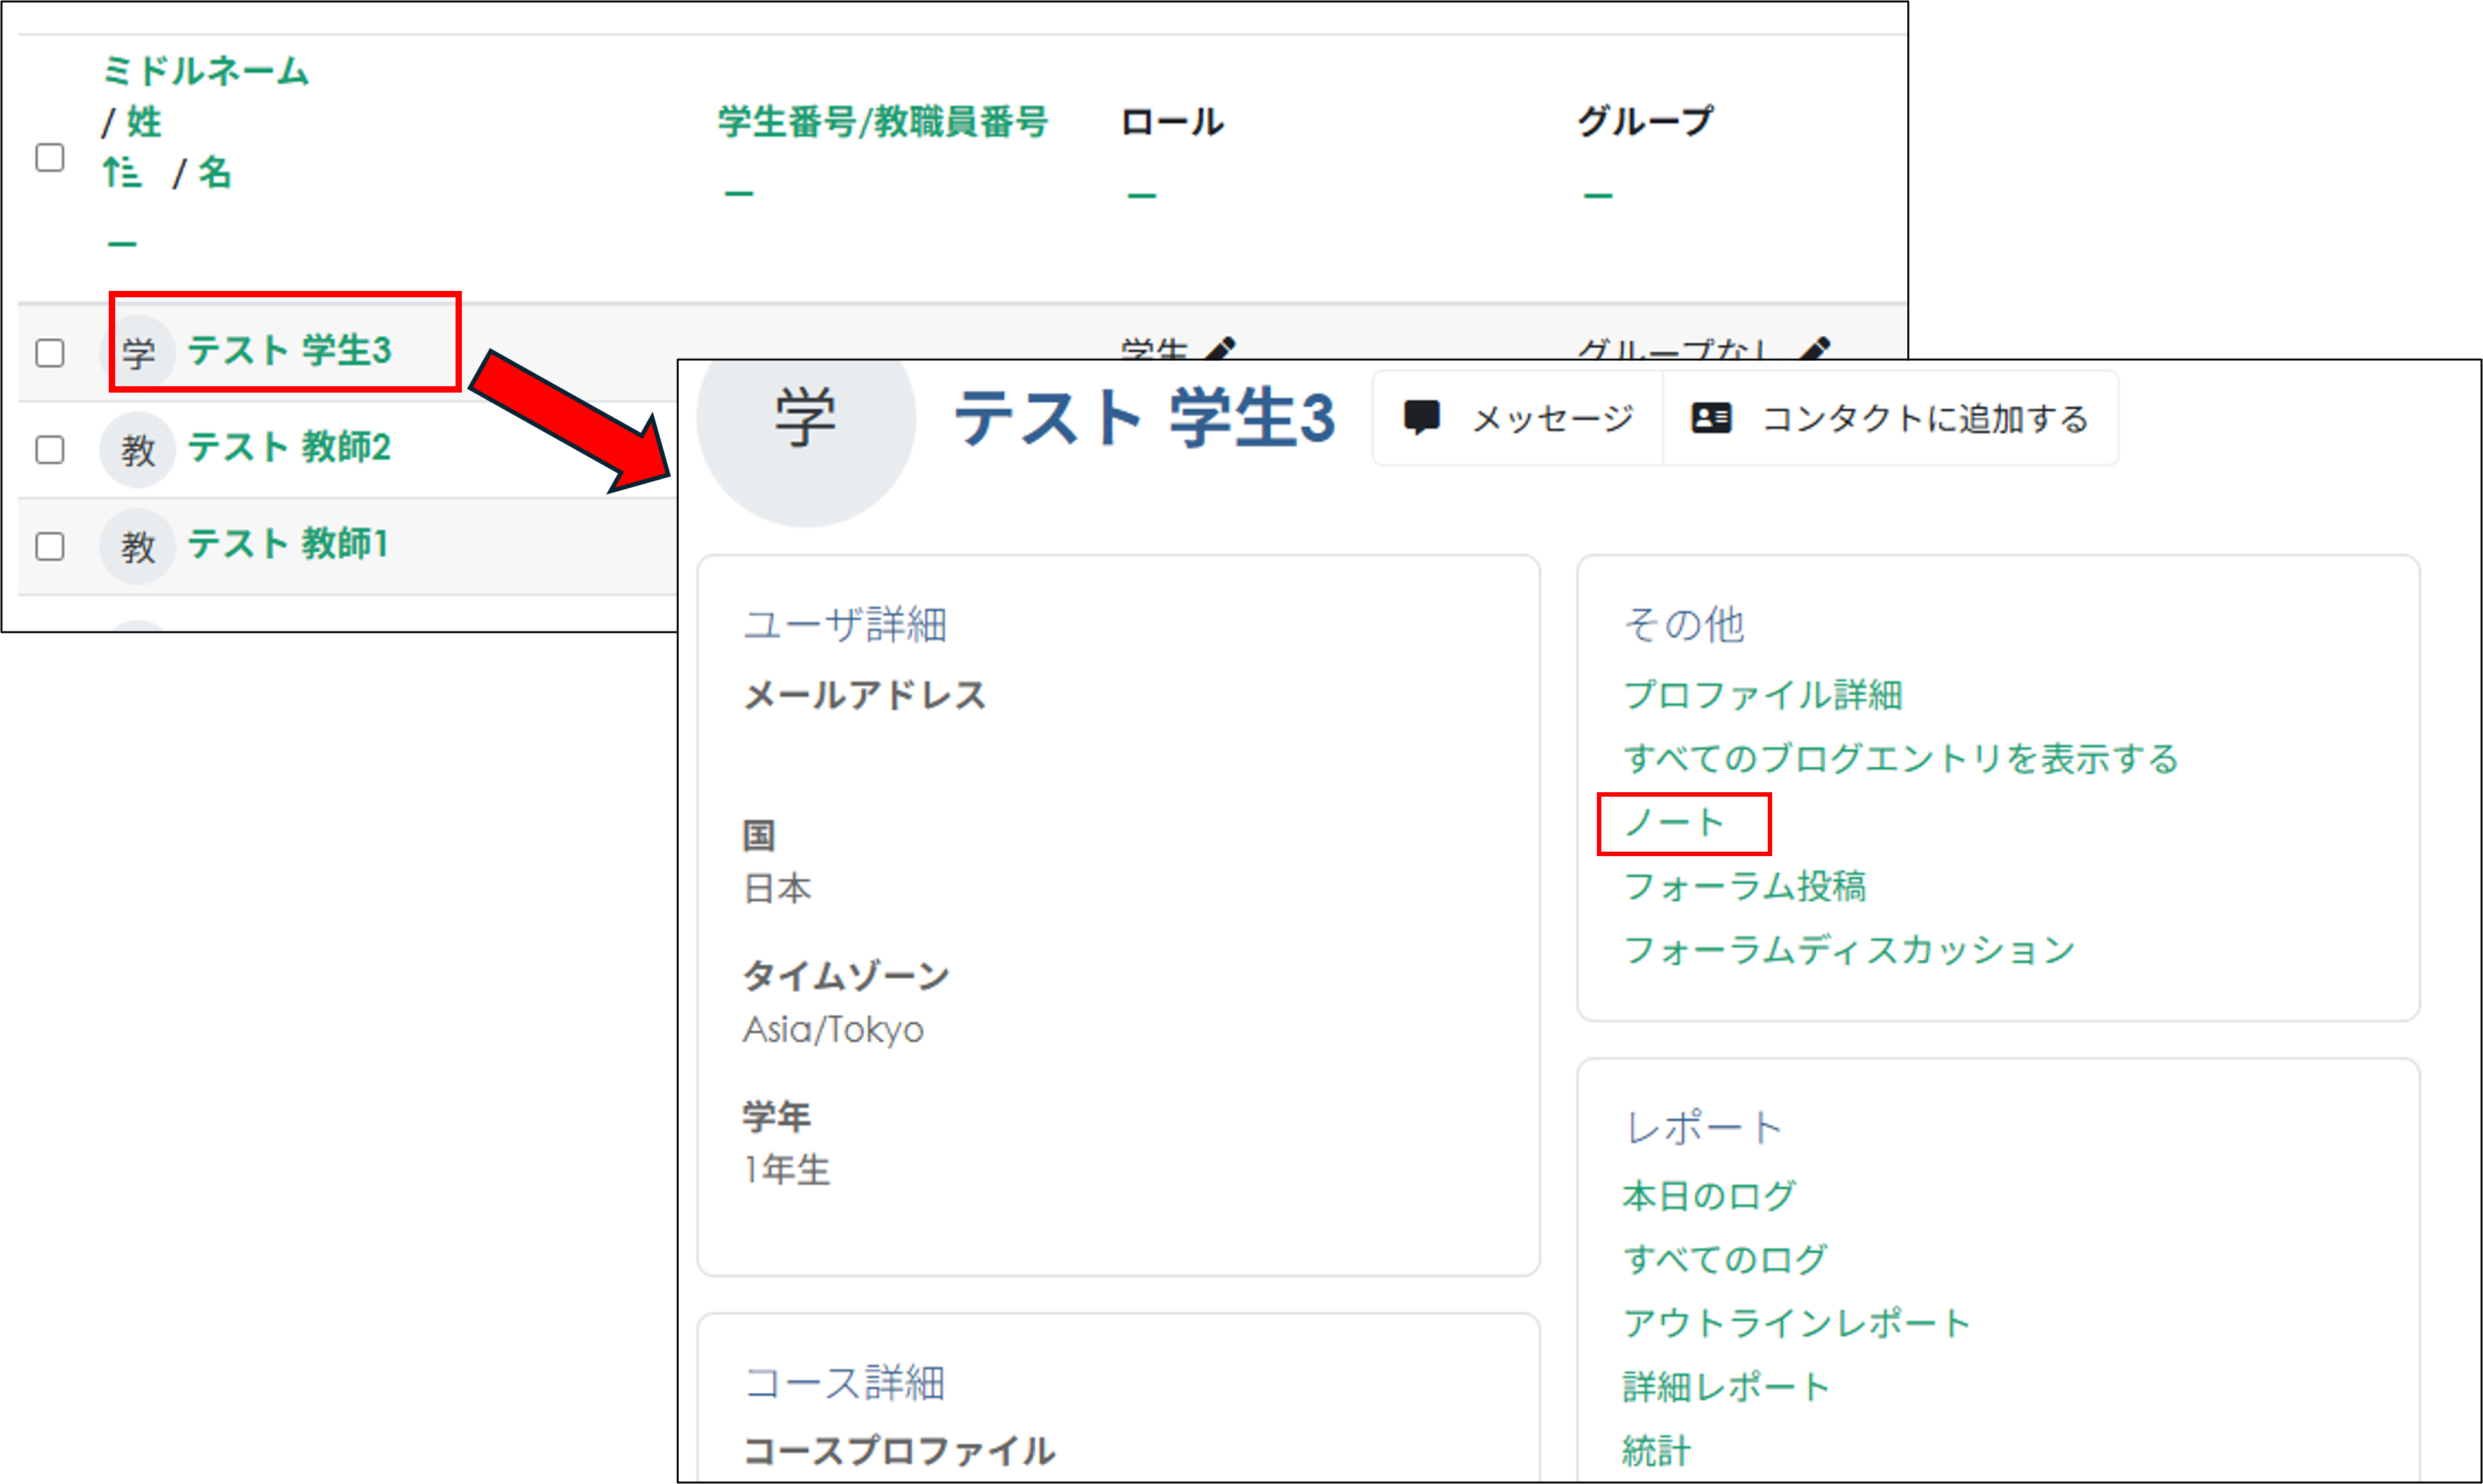
Task: Open the ノート link in その他 section
Action: (1676, 822)
